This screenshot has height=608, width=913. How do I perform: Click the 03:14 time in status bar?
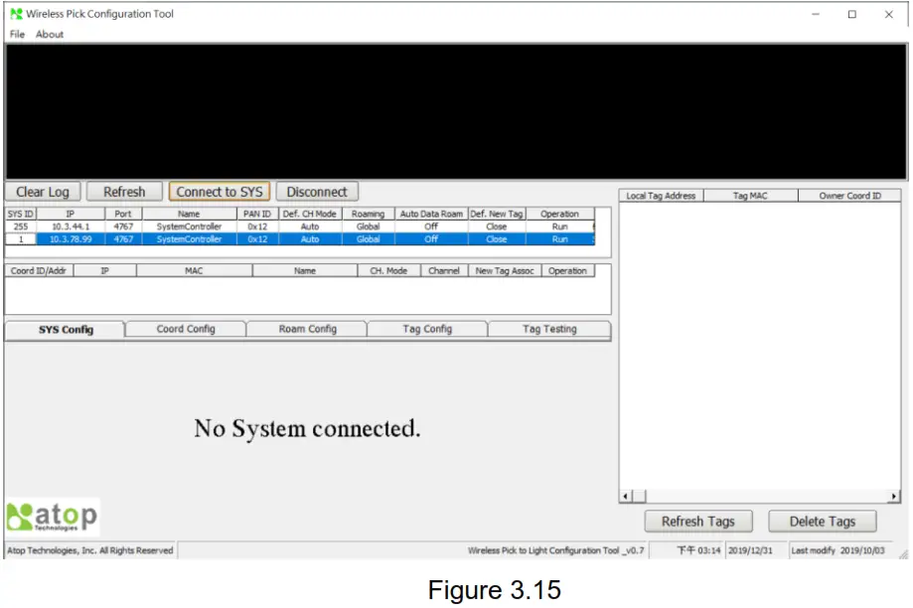pos(698,550)
